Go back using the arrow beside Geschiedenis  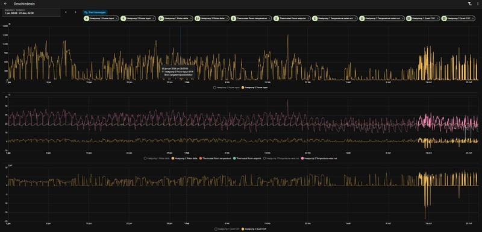[5, 4]
